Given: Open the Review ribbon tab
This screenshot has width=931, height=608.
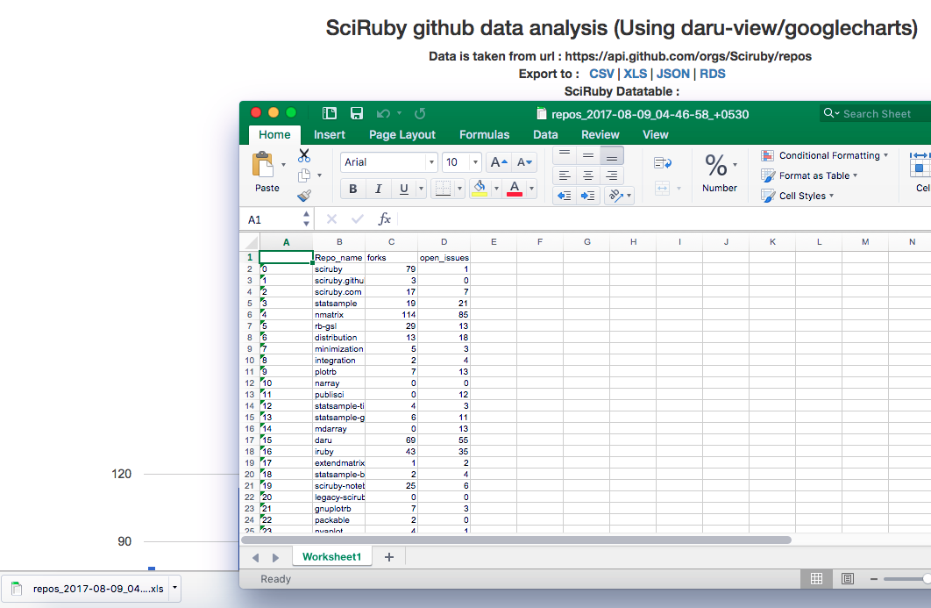Looking at the screenshot, I should coord(600,134).
